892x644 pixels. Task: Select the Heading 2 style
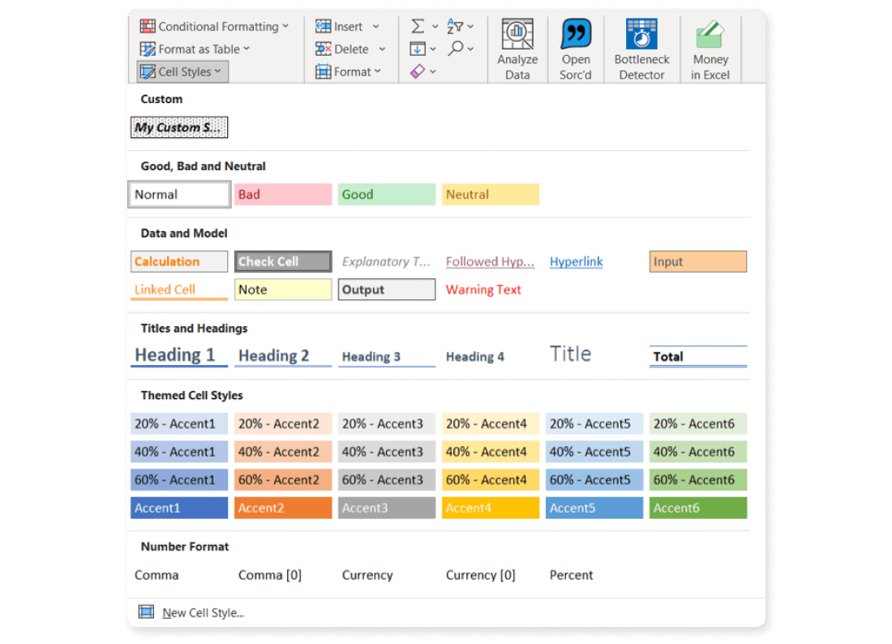(283, 355)
